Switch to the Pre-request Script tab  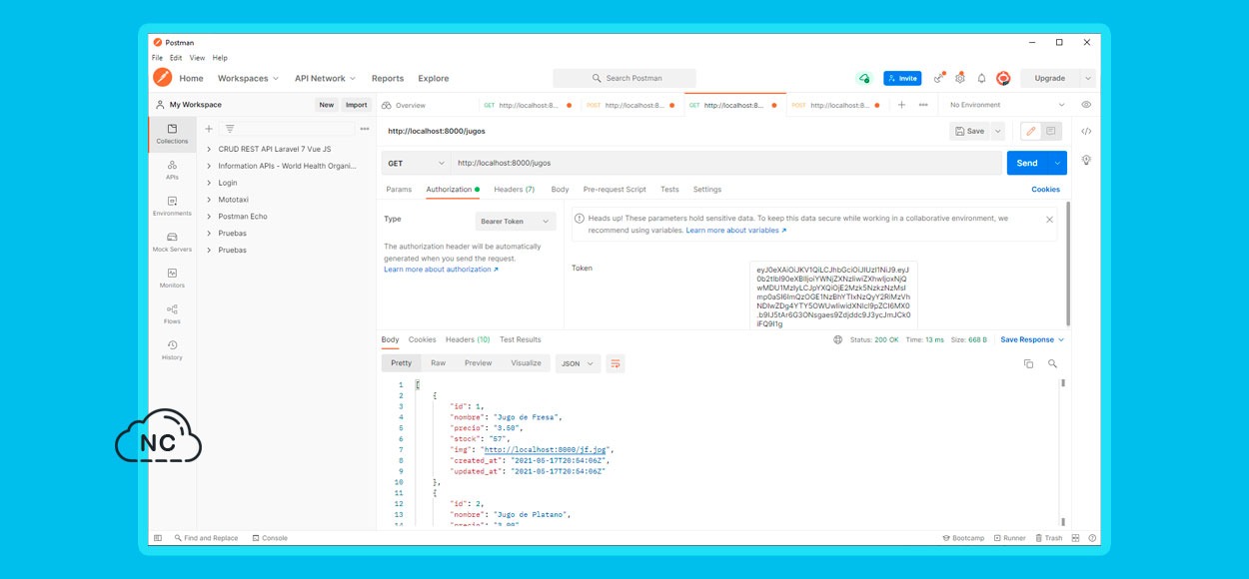point(615,189)
